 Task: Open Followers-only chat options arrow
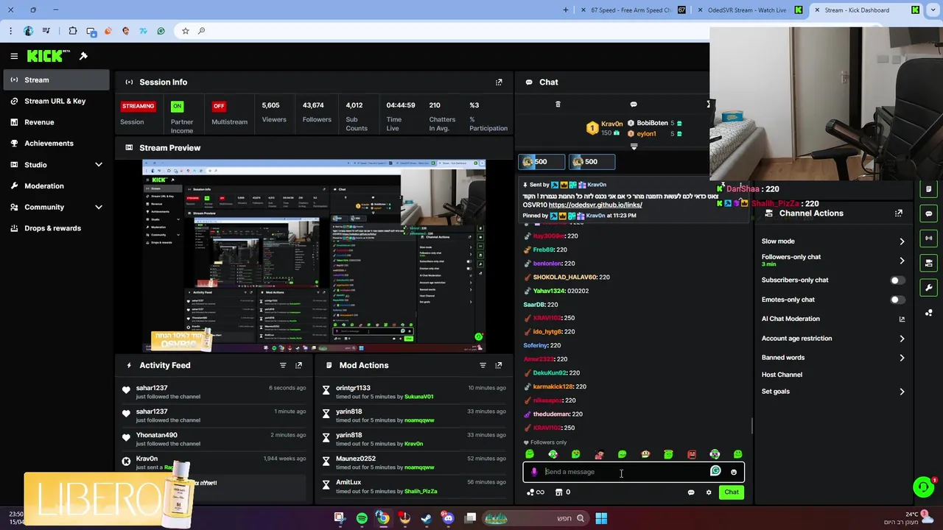coord(902,261)
